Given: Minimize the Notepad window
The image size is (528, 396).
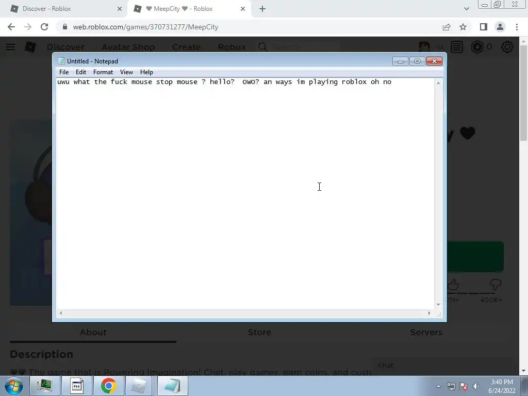Looking at the screenshot, I should click(400, 61).
